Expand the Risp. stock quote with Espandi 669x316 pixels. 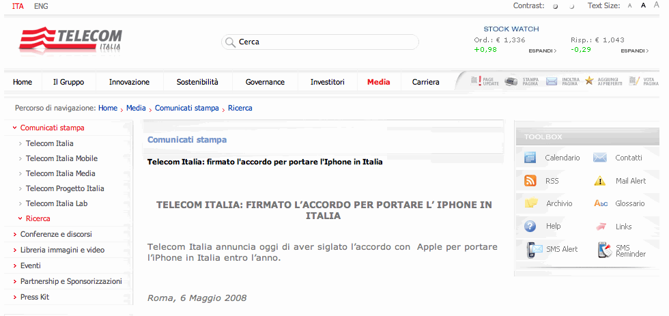tap(634, 51)
